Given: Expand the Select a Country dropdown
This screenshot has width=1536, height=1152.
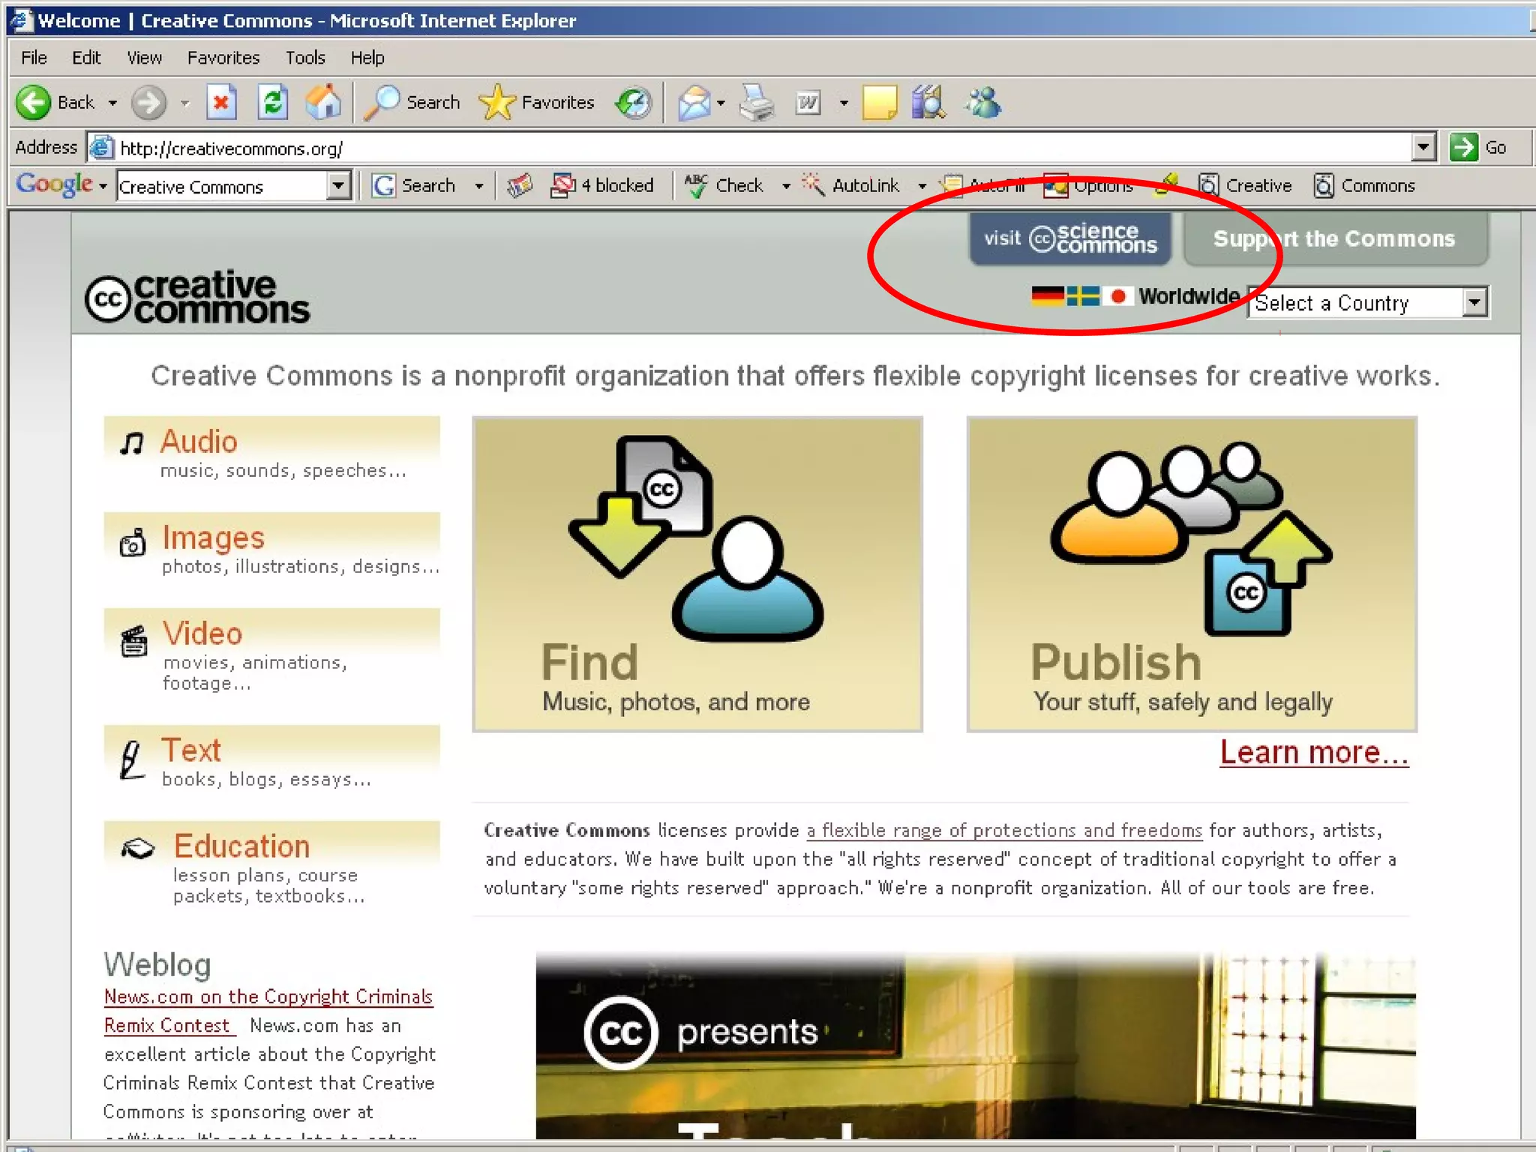Looking at the screenshot, I should point(1474,303).
